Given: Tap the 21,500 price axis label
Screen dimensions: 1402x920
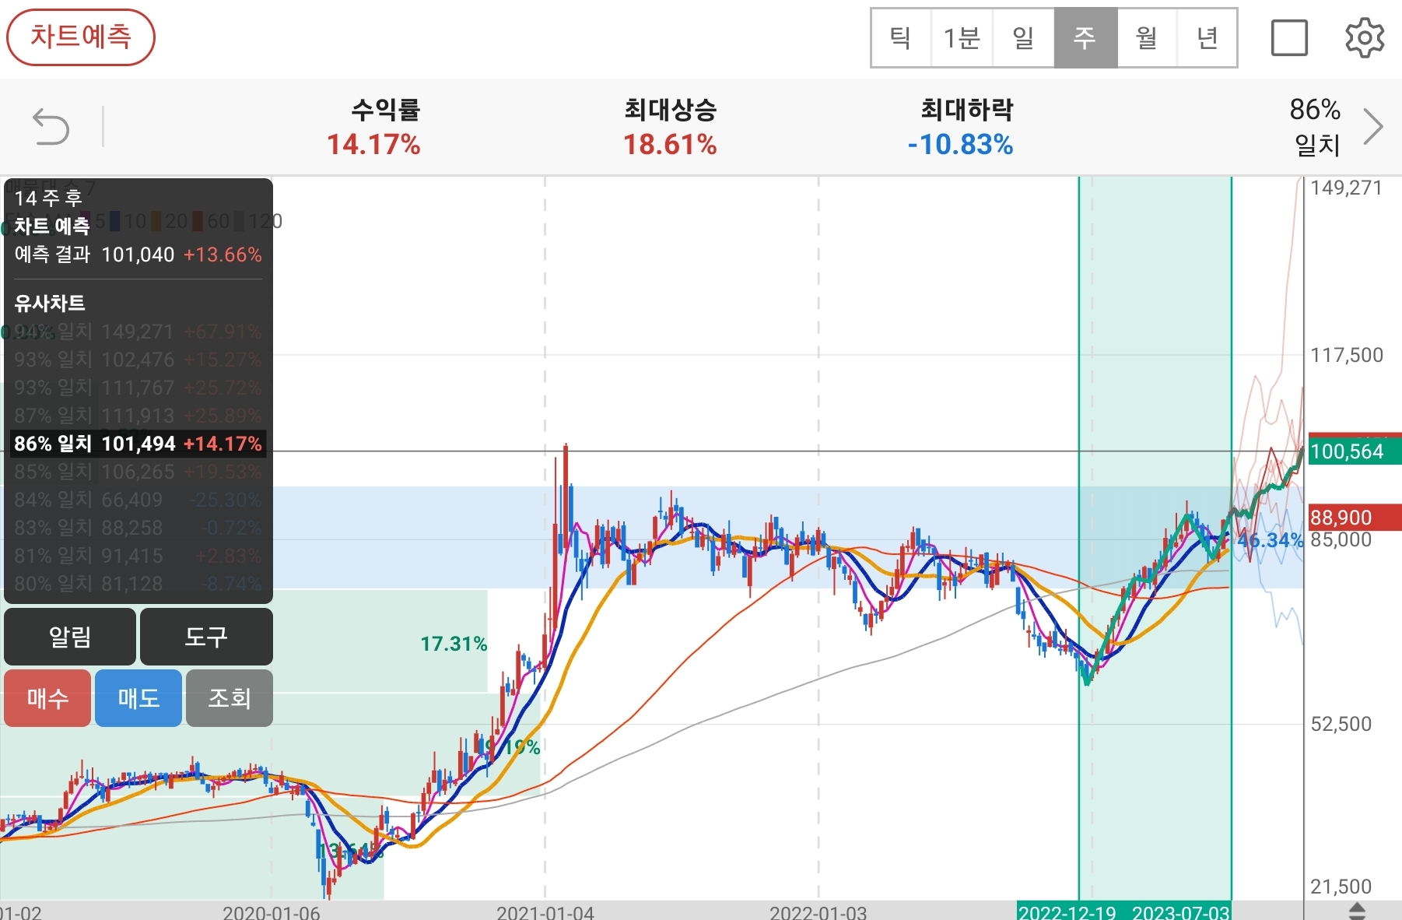Looking at the screenshot, I should pos(1341,887).
